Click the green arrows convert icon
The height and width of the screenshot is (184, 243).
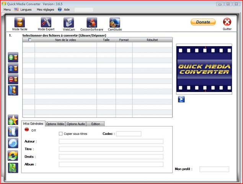13,155
